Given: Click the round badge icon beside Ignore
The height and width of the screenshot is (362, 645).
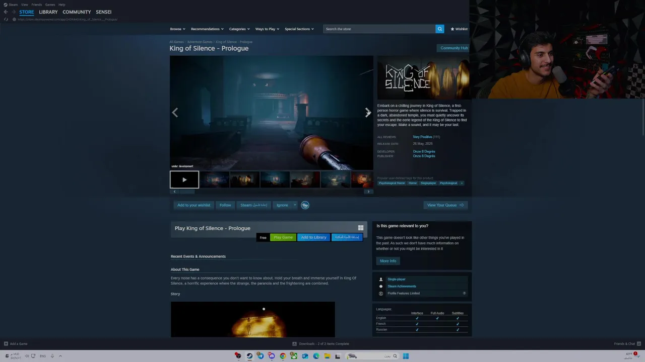Looking at the screenshot, I should [305, 205].
